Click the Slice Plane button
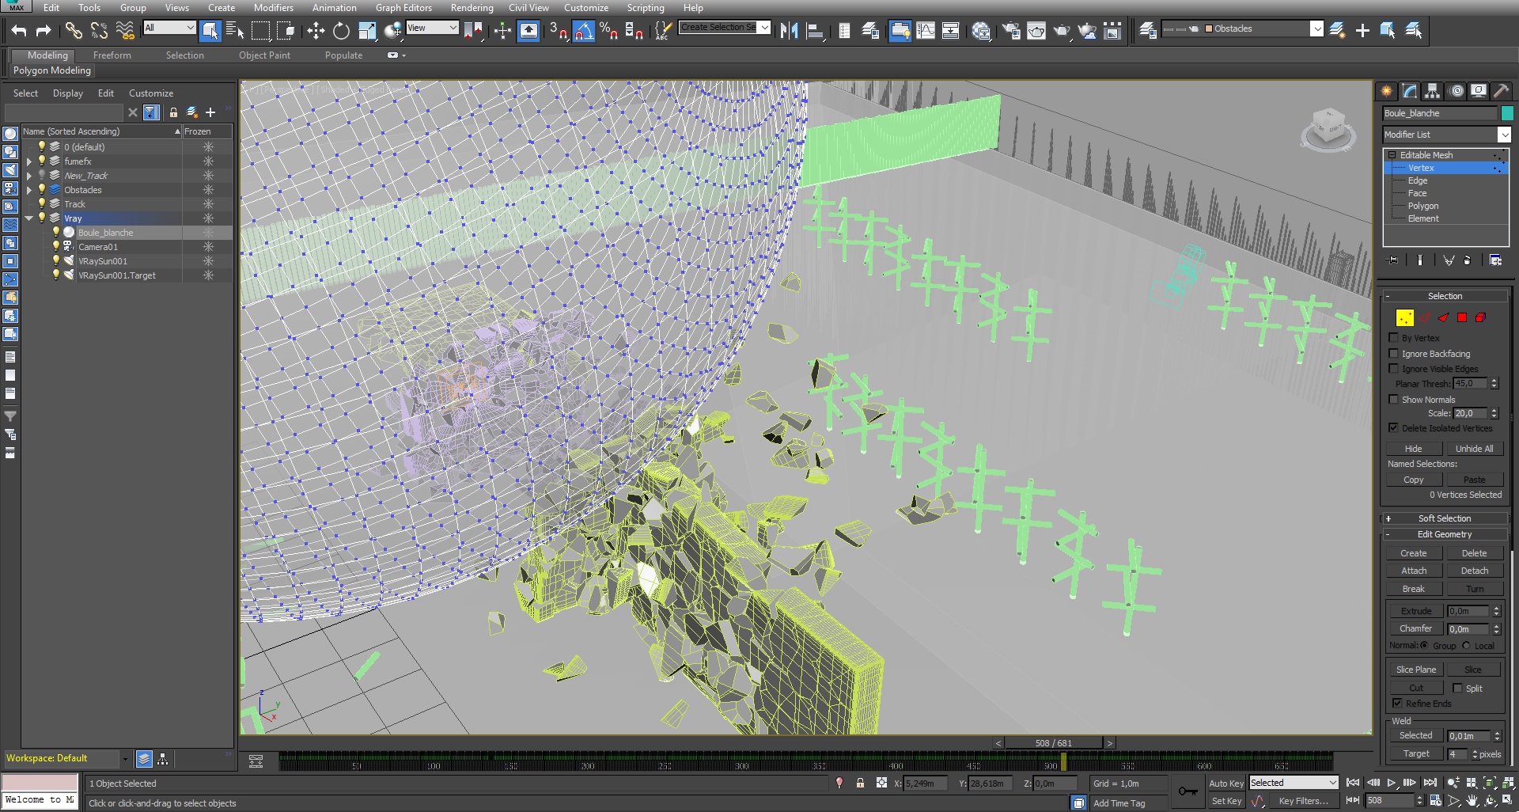The image size is (1519, 812). click(x=1415, y=670)
